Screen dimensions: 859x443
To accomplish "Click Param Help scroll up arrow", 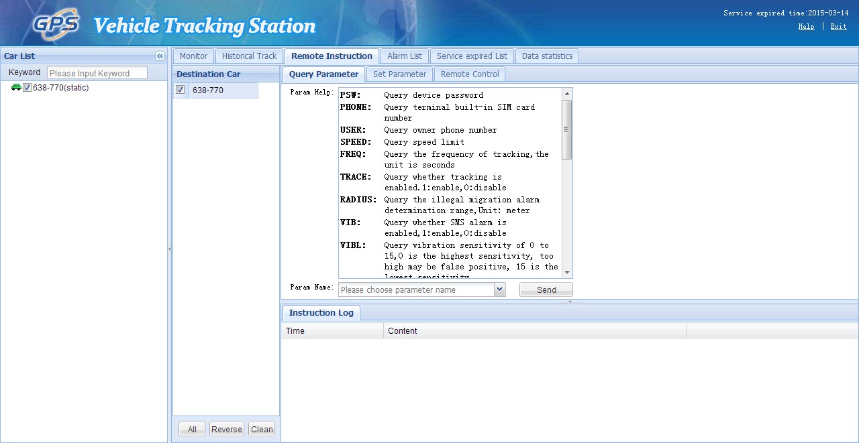I will [567, 94].
